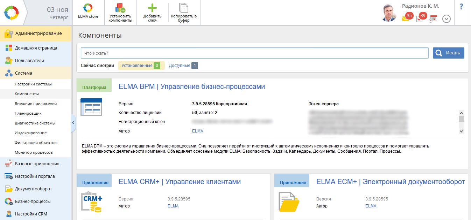Click ELMA author link in ECM+ card
This screenshot has width=471, height=220.
pos(371,206)
